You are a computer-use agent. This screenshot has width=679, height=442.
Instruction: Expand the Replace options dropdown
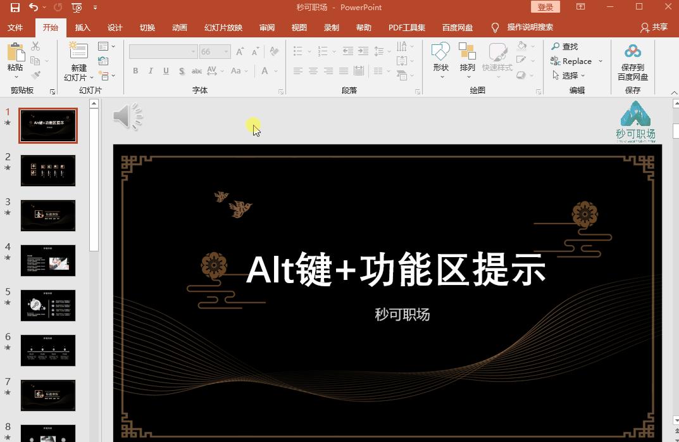[600, 61]
